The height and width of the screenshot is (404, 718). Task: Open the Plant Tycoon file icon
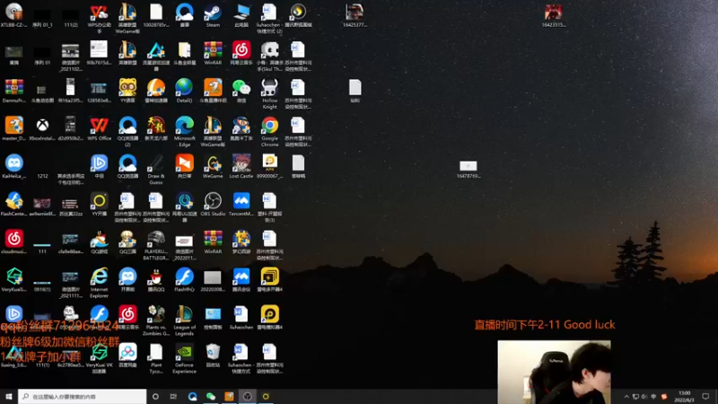pos(156,358)
